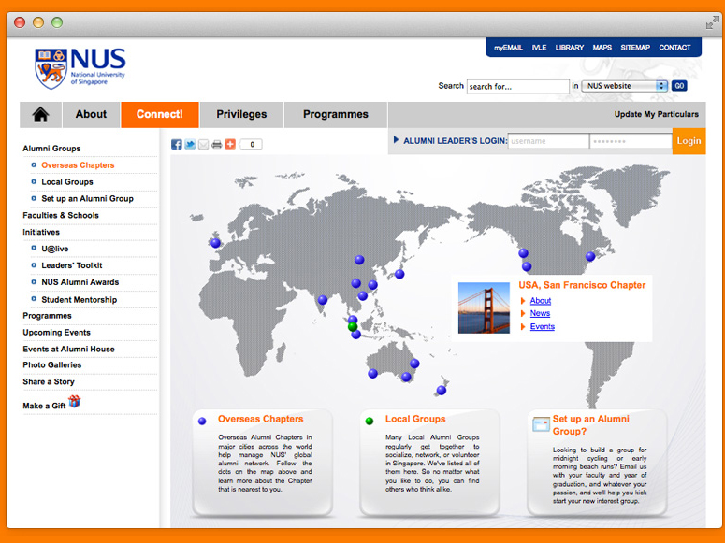Open Events at Alumni House
This screenshot has width=725, height=543.
[x=68, y=349]
